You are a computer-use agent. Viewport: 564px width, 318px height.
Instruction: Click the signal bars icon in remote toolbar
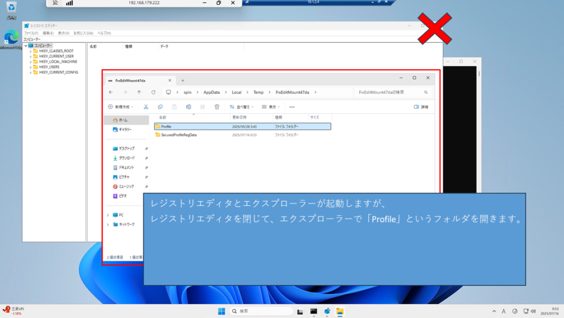point(69,3)
